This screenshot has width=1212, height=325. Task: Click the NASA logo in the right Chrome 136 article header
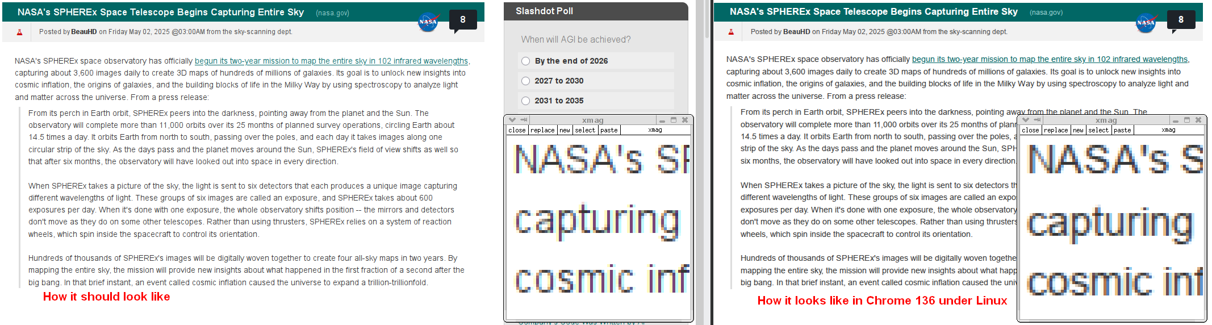pyautogui.click(x=1146, y=23)
